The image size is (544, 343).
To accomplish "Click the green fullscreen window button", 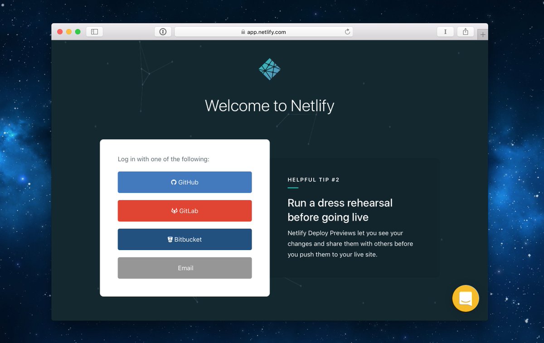I will 78,32.
